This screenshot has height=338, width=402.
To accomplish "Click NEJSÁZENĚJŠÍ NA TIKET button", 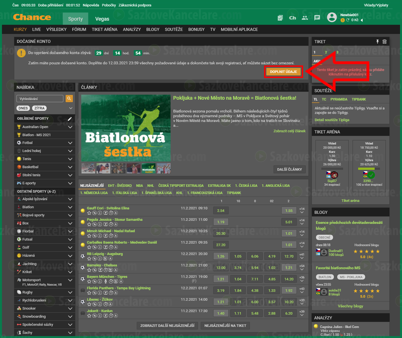I will (225, 326).
